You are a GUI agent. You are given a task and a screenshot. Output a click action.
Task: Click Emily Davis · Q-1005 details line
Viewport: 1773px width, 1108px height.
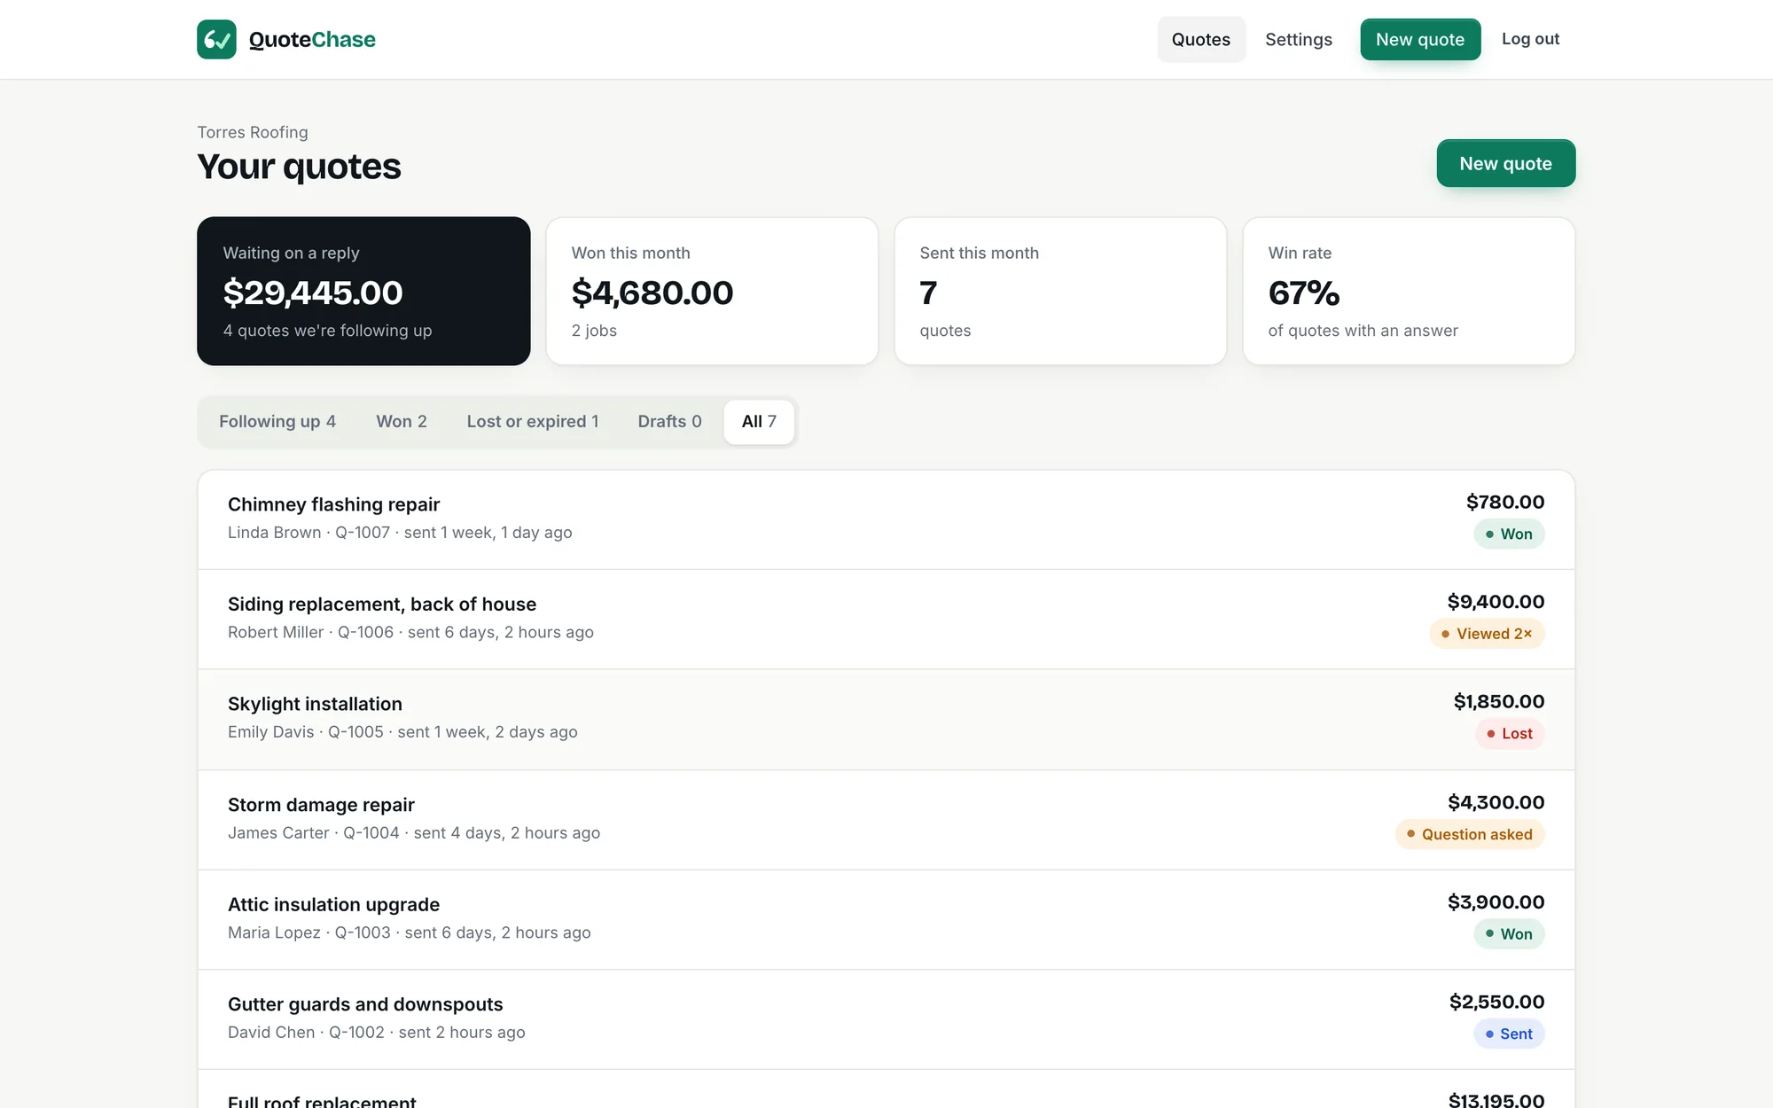click(402, 732)
